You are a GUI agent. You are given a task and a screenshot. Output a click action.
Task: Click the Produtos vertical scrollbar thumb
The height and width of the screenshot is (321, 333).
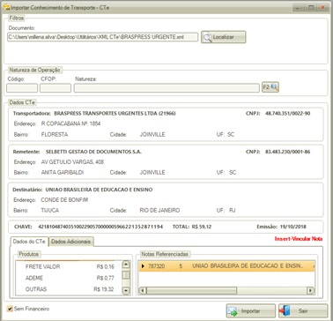click(x=126, y=275)
